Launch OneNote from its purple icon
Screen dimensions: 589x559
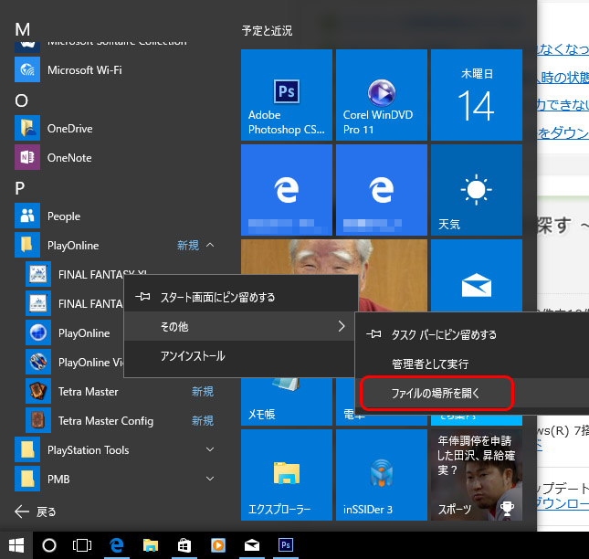27,157
